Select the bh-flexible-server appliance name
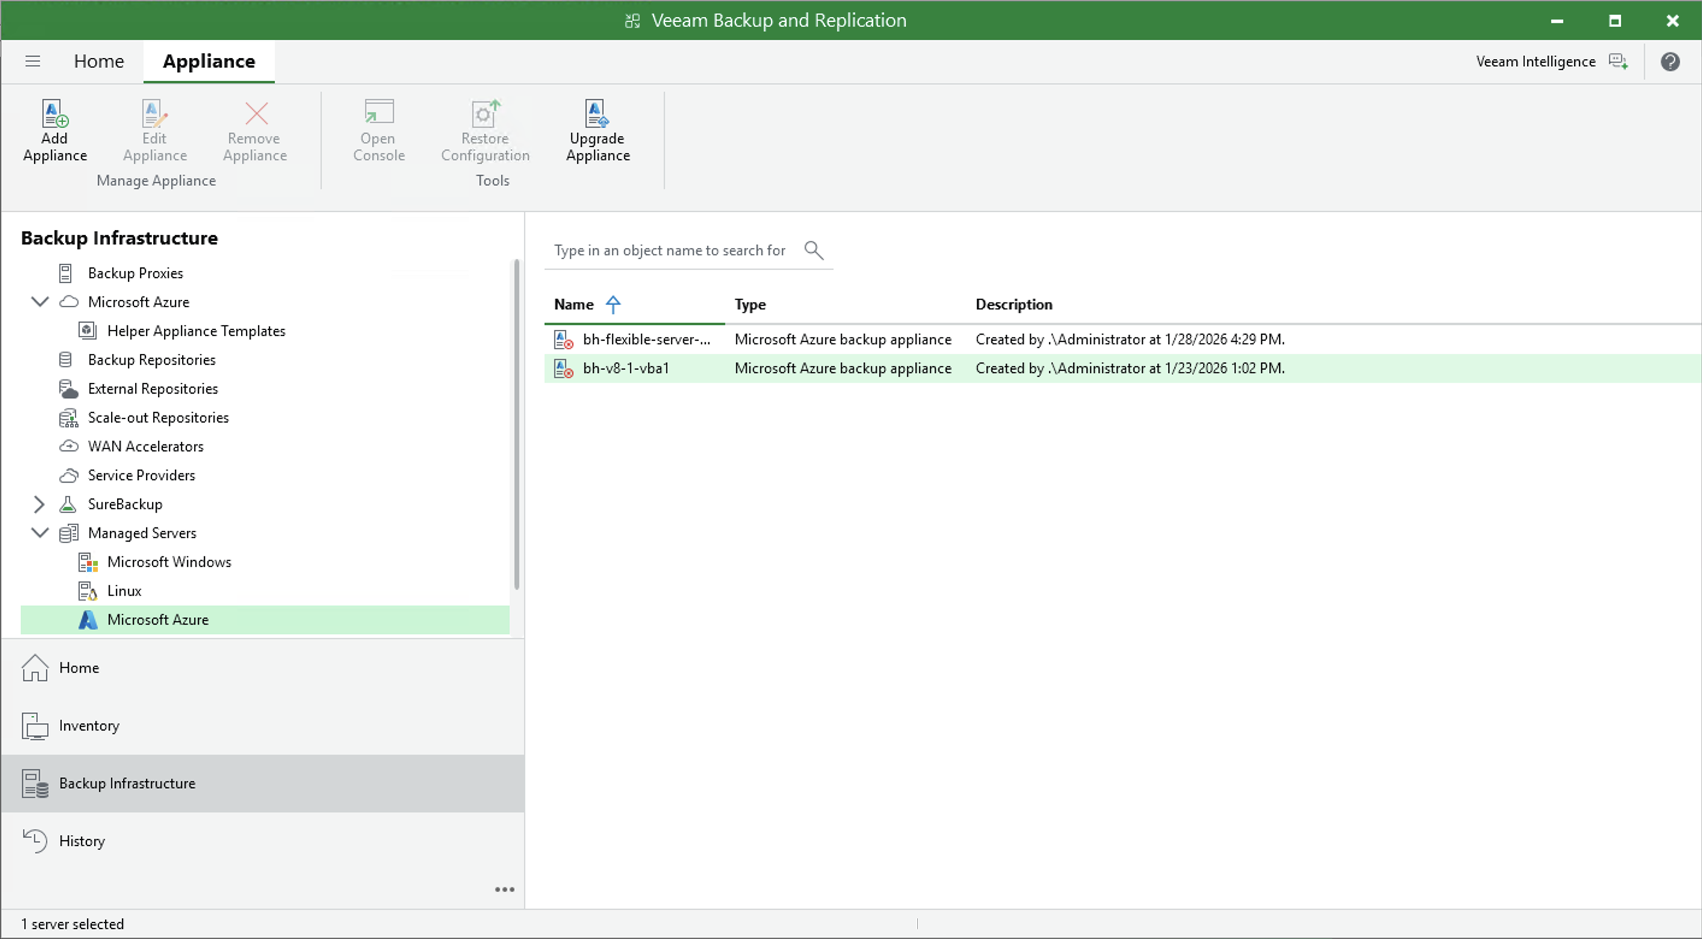1702x939 pixels. [x=646, y=339]
